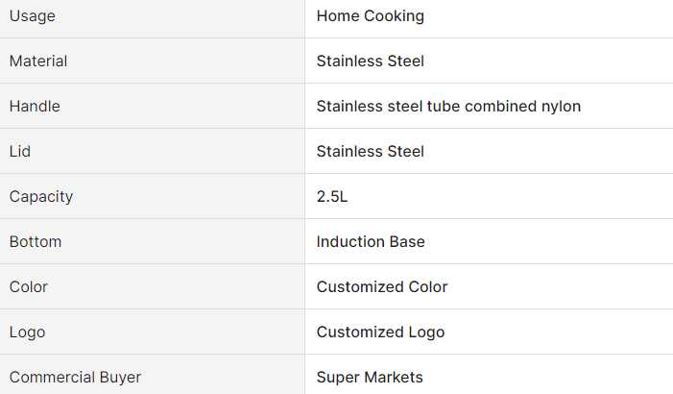Select Stainless Steel in Material row
The height and width of the screenshot is (394, 673).
[x=371, y=61]
